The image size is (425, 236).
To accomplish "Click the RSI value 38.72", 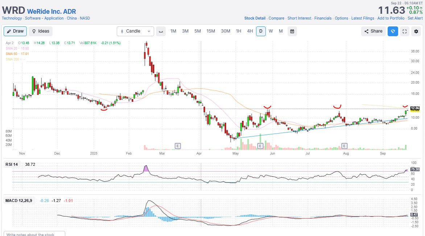I will coord(30,164).
